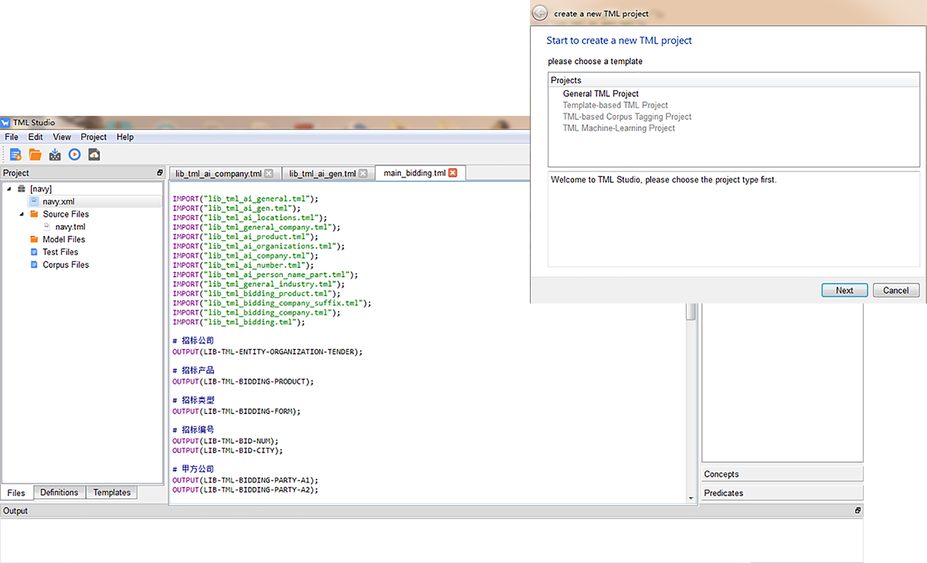Click the open folder toolbar icon
Image resolution: width=927 pixels, height=563 pixels.
(35, 155)
